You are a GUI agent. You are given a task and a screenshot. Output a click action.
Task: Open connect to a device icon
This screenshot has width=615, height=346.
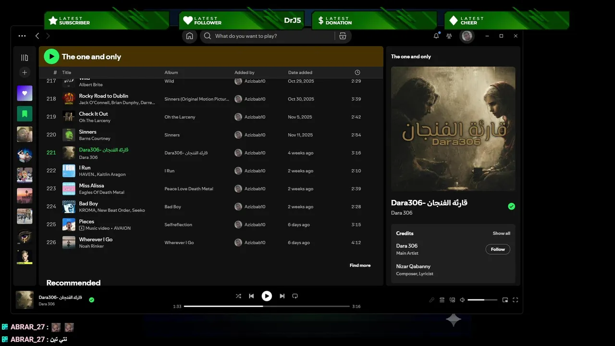(x=452, y=300)
